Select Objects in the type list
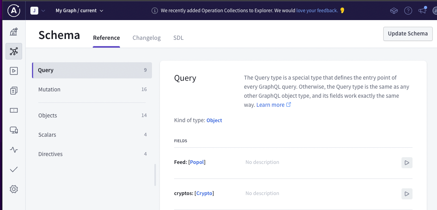The image size is (437, 210). 92,115
